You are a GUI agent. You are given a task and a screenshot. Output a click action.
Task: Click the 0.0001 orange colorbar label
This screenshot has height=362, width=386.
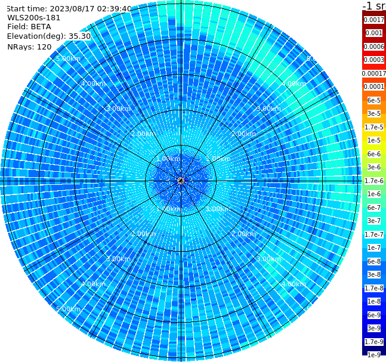pos(373,86)
